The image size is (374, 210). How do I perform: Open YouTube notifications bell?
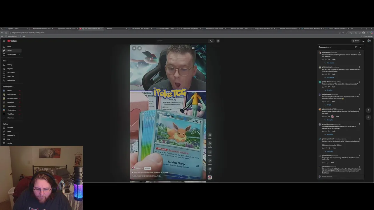click(363, 41)
